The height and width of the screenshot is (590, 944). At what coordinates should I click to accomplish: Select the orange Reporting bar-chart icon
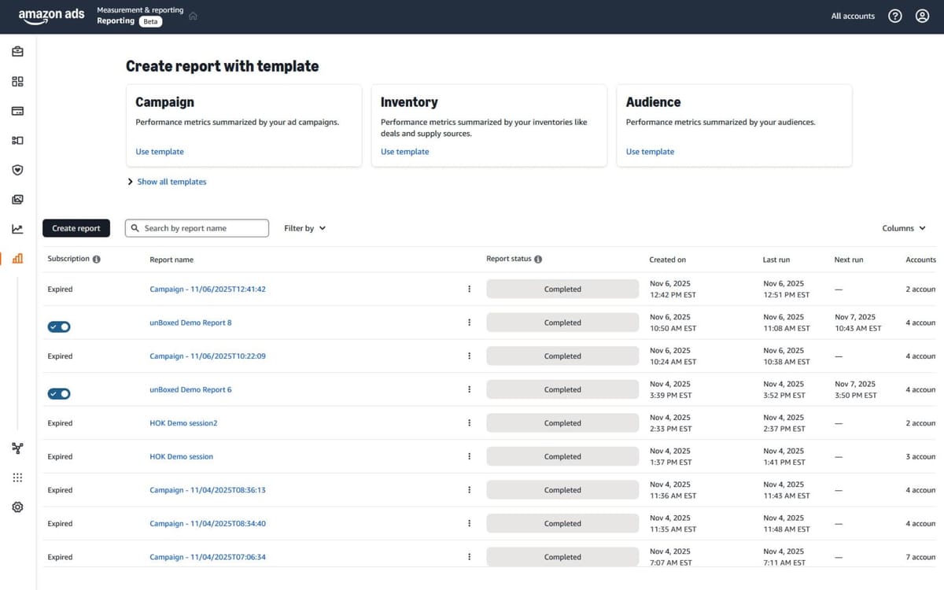[17, 257]
